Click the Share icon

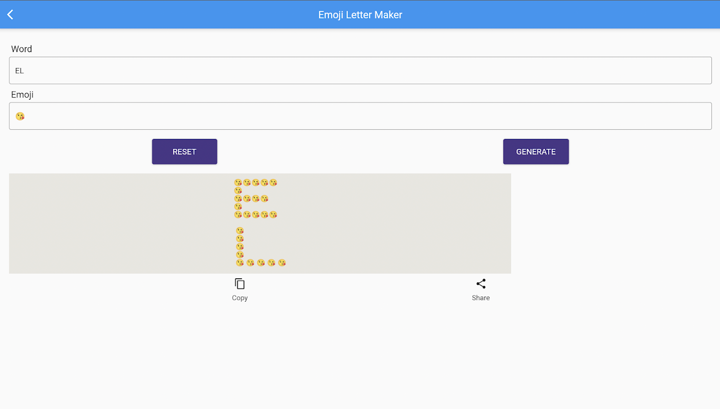click(481, 284)
